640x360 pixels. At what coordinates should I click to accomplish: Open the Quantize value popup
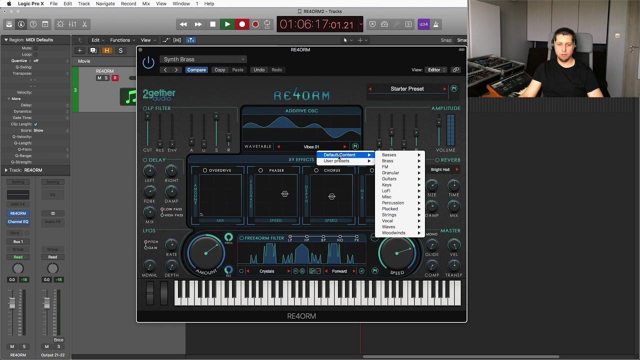pyautogui.click(x=51, y=60)
